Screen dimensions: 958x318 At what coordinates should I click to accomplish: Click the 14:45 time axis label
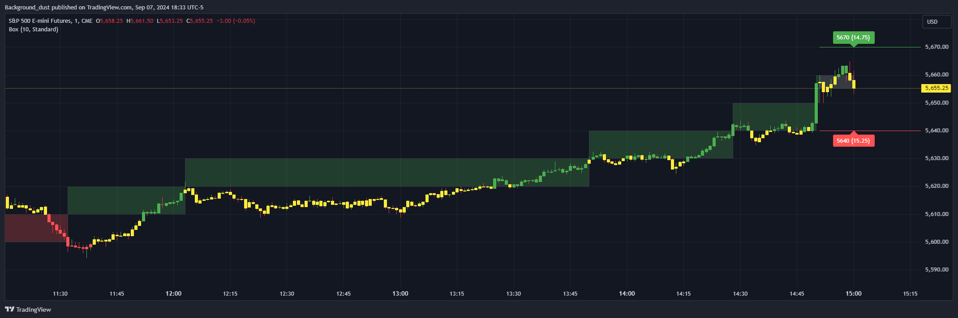[797, 294]
